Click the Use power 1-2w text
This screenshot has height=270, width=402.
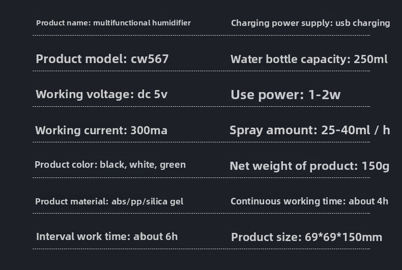[x=285, y=95]
